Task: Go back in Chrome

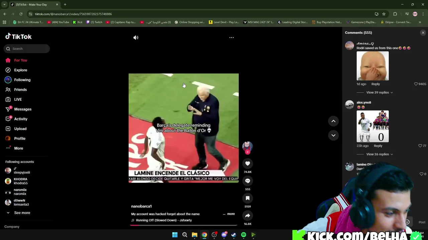Action: pyautogui.click(x=5, y=14)
